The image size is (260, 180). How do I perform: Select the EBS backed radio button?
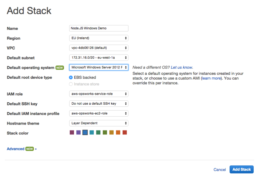point(71,77)
